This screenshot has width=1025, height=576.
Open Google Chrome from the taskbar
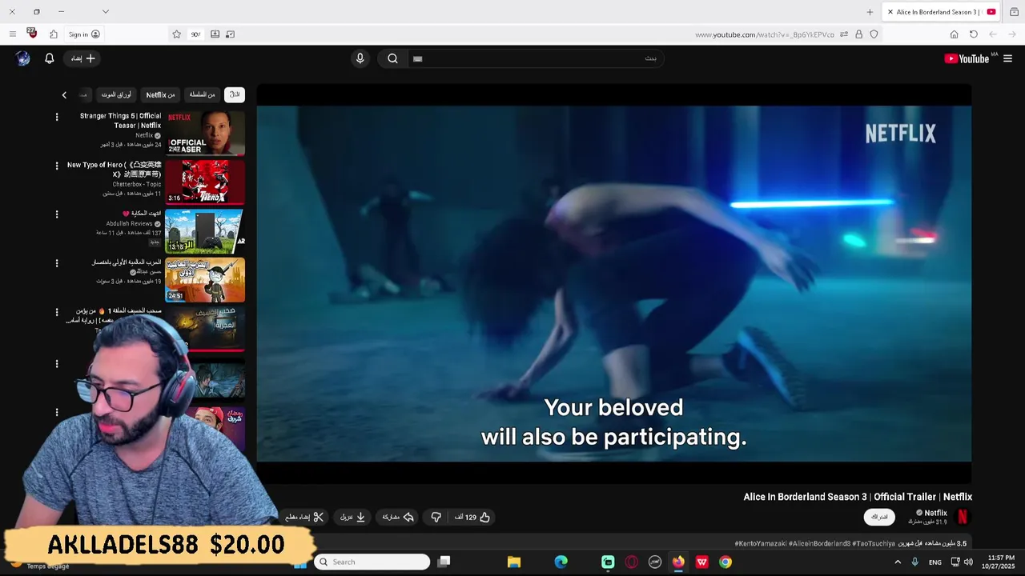(x=725, y=562)
